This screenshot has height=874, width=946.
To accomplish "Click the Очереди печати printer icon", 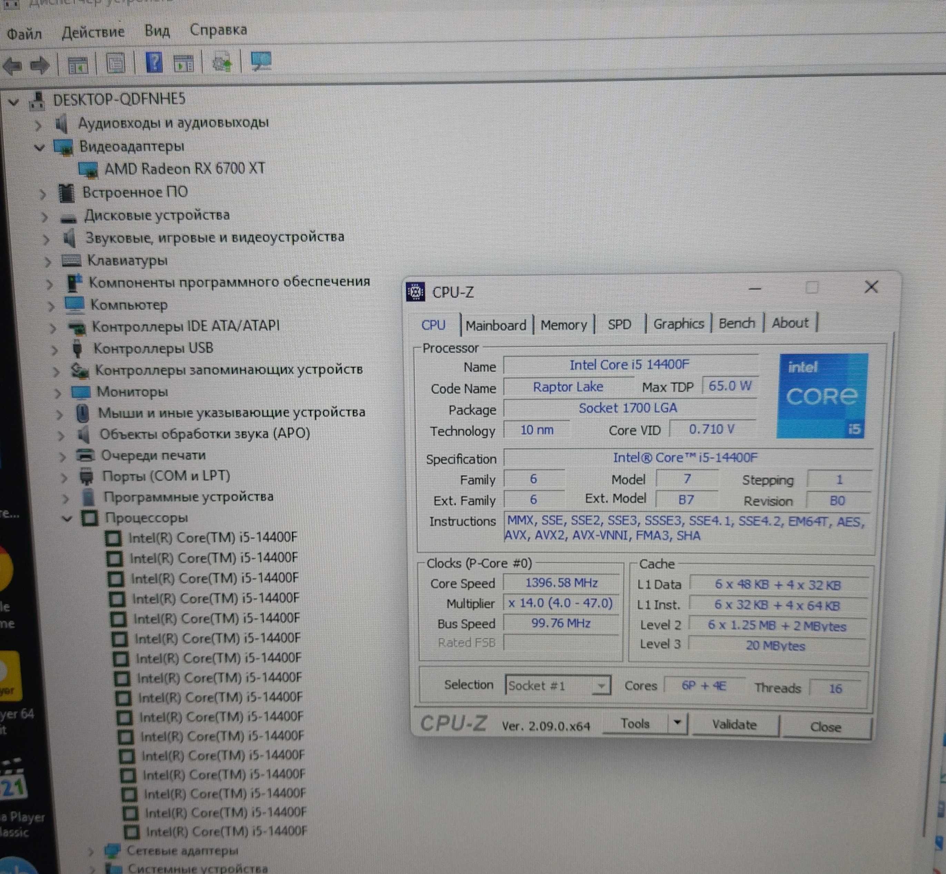I will pos(86,455).
